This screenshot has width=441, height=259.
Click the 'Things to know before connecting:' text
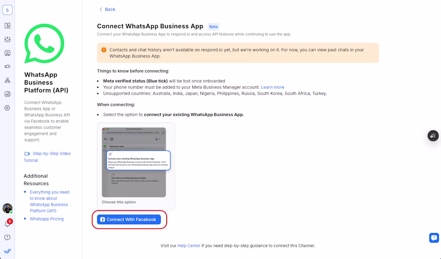tap(133, 71)
